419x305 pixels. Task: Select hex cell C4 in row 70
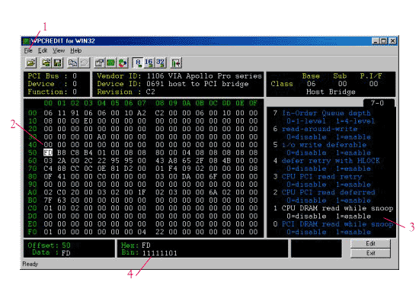pyautogui.click(x=48, y=169)
